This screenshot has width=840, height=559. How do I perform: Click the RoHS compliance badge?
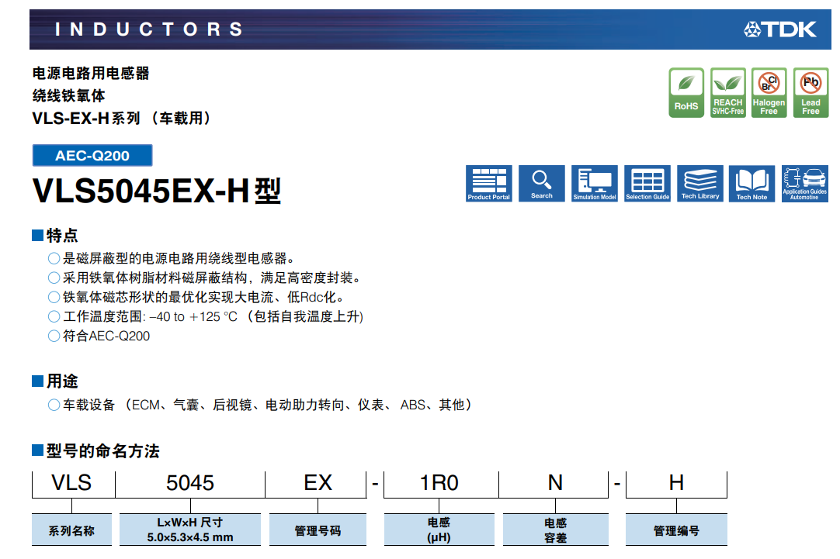point(686,92)
